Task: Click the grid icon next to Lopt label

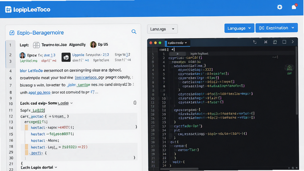Action: (x=36, y=45)
